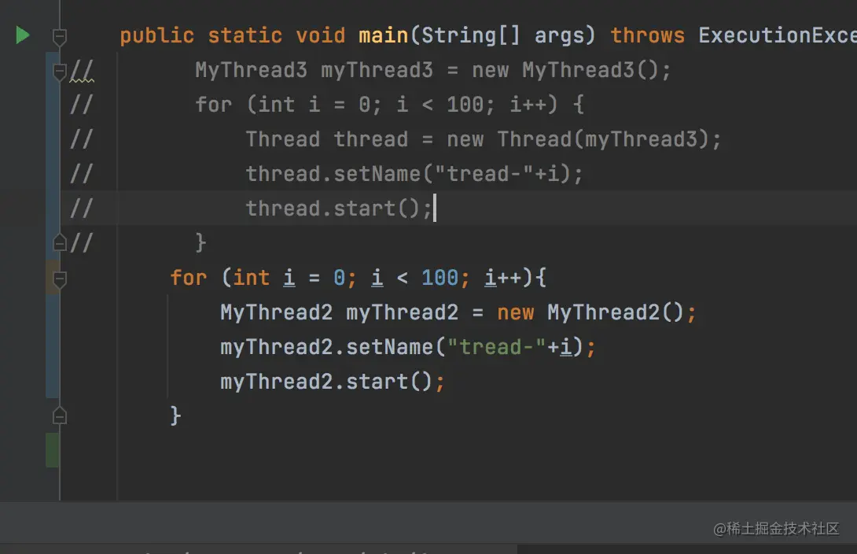
Task: Click commented 'MyThread3 myThread3' declaration
Action: pyautogui.click(x=314, y=70)
